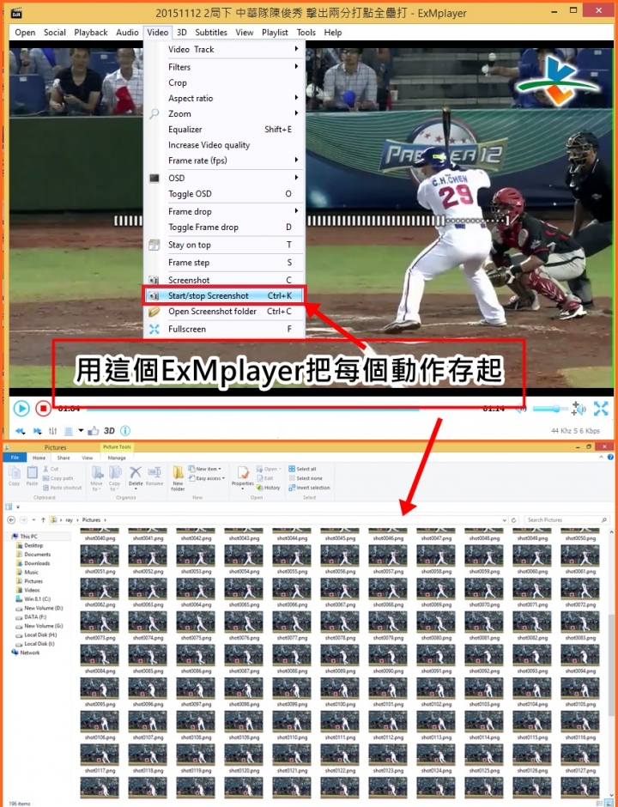Open File tab in Pictures Explorer window
Screen dimensions: 618x807
[x=15, y=458]
